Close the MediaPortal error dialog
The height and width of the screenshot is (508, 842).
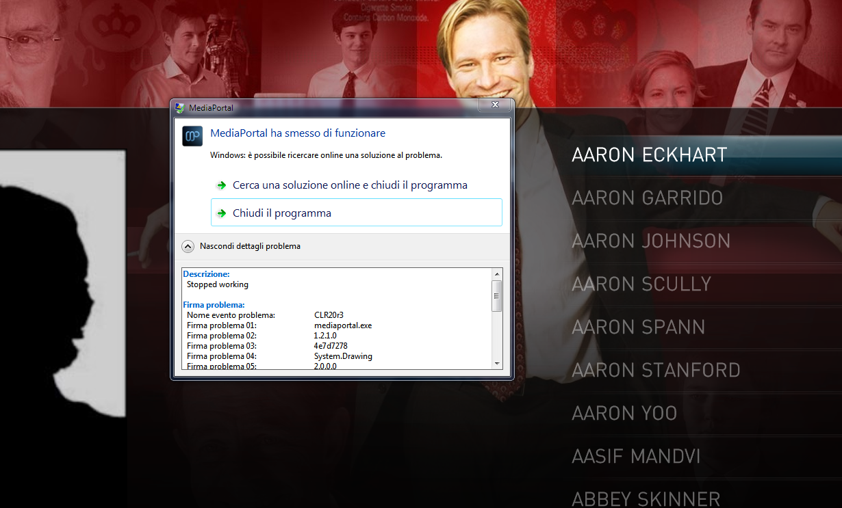(493, 105)
